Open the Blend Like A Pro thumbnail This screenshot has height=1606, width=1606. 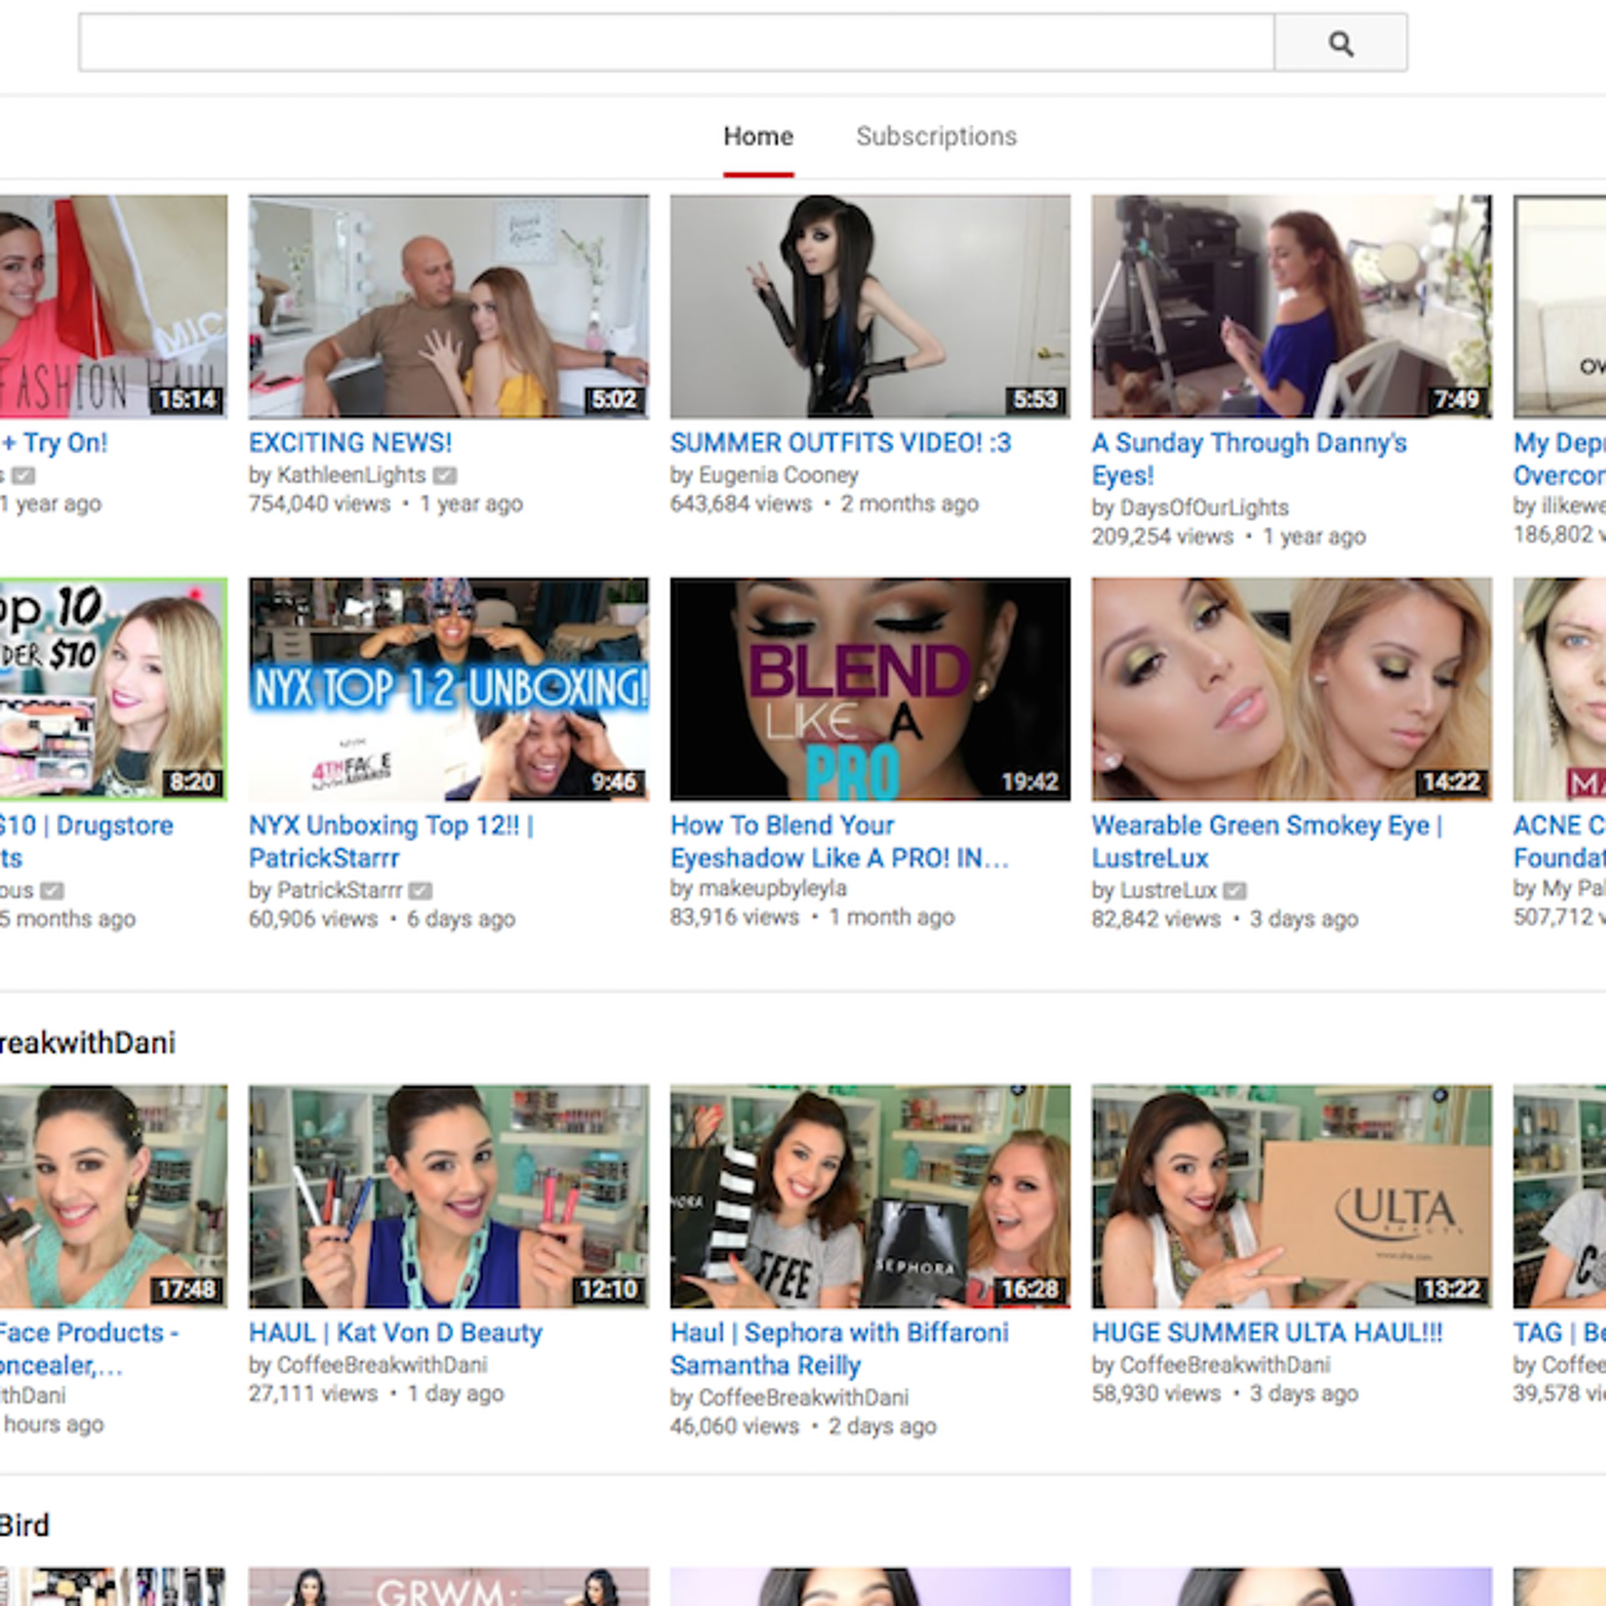870,689
